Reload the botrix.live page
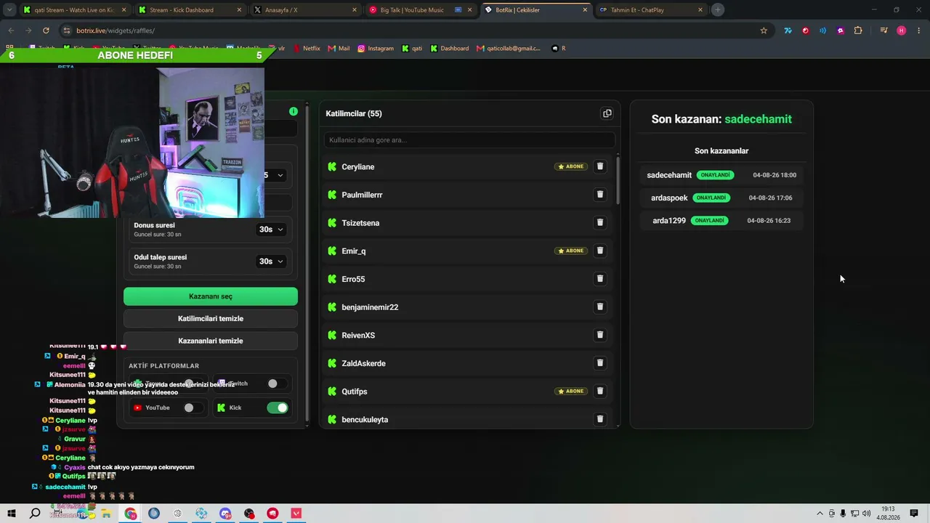 click(46, 31)
